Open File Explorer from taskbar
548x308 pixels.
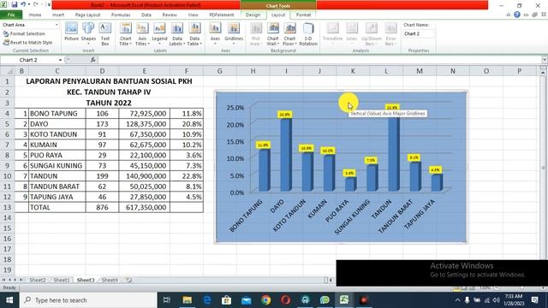coord(188,300)
